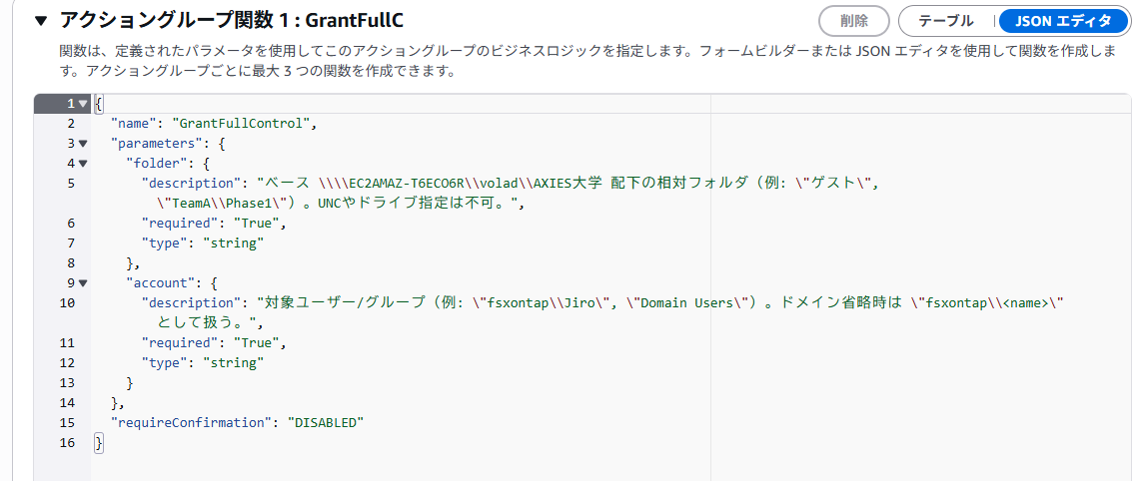Click line number 8 in the gutter
Viewport: 1145px width, 481px height.
[x=71, y=262]
